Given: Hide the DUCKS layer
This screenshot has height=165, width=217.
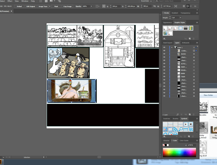Looking at the screenshot, I should pyautogui.click(x=164, y=54).
